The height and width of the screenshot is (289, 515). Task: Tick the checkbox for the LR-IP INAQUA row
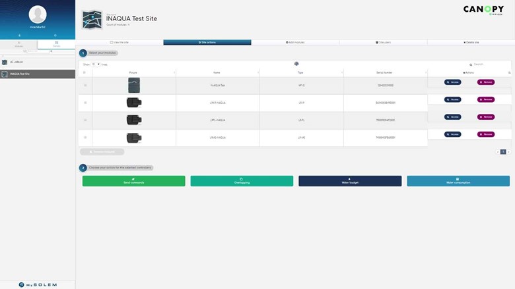[84, 102]
